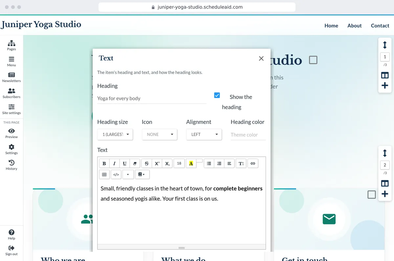
Task: Close the Text dialog
Action: click(x=261, y=59)
